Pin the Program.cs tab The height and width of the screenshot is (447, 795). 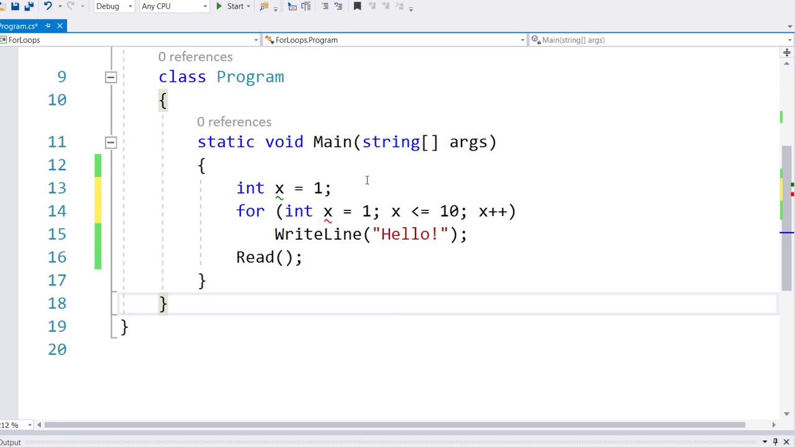tap(48, 26)
